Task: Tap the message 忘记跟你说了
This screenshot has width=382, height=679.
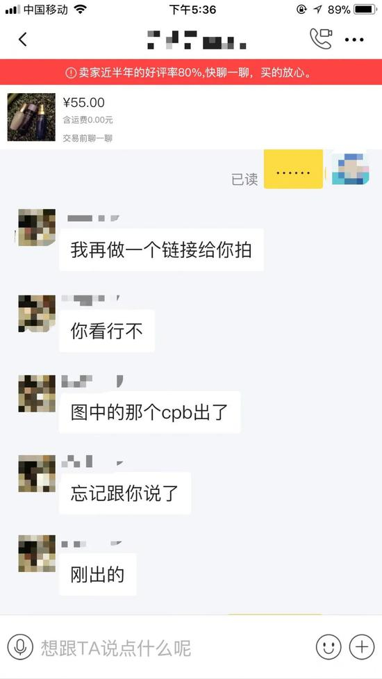Action: [124, 493]
